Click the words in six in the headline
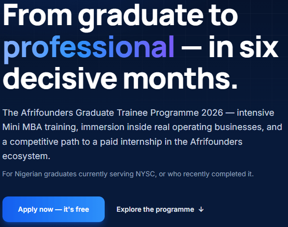The width and height of the screenshot is (288, 227). click(x=243, y=47)
